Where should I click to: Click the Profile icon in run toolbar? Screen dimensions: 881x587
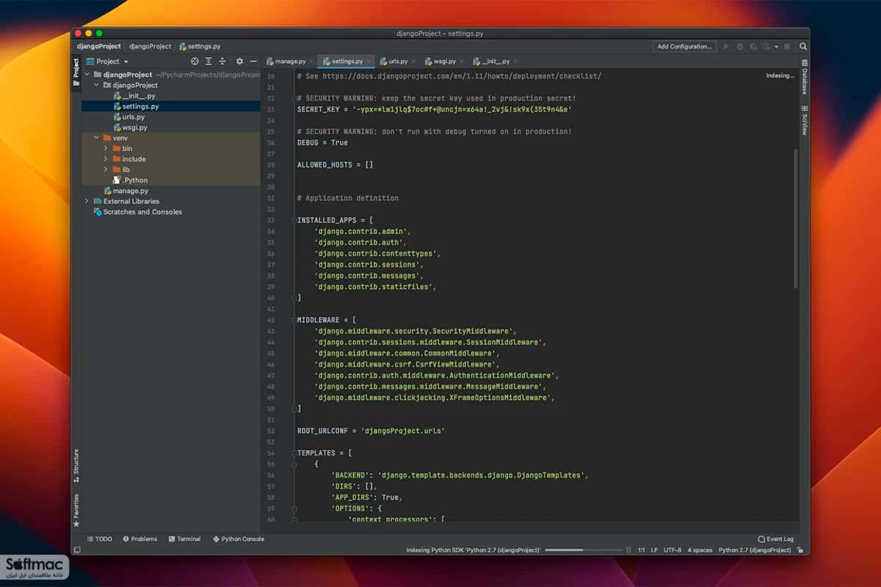tap(766, 46)
